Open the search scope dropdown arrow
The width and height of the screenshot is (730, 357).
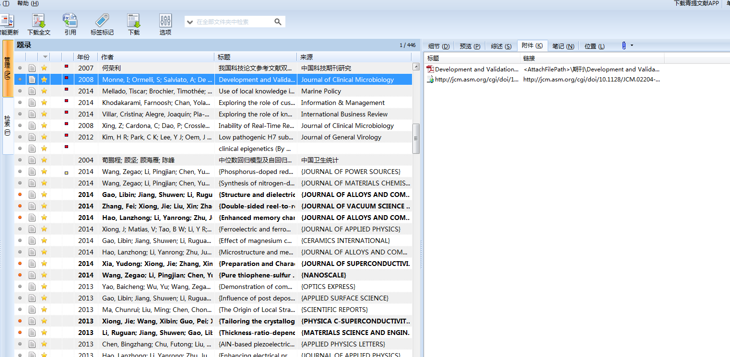coord(190,22)
